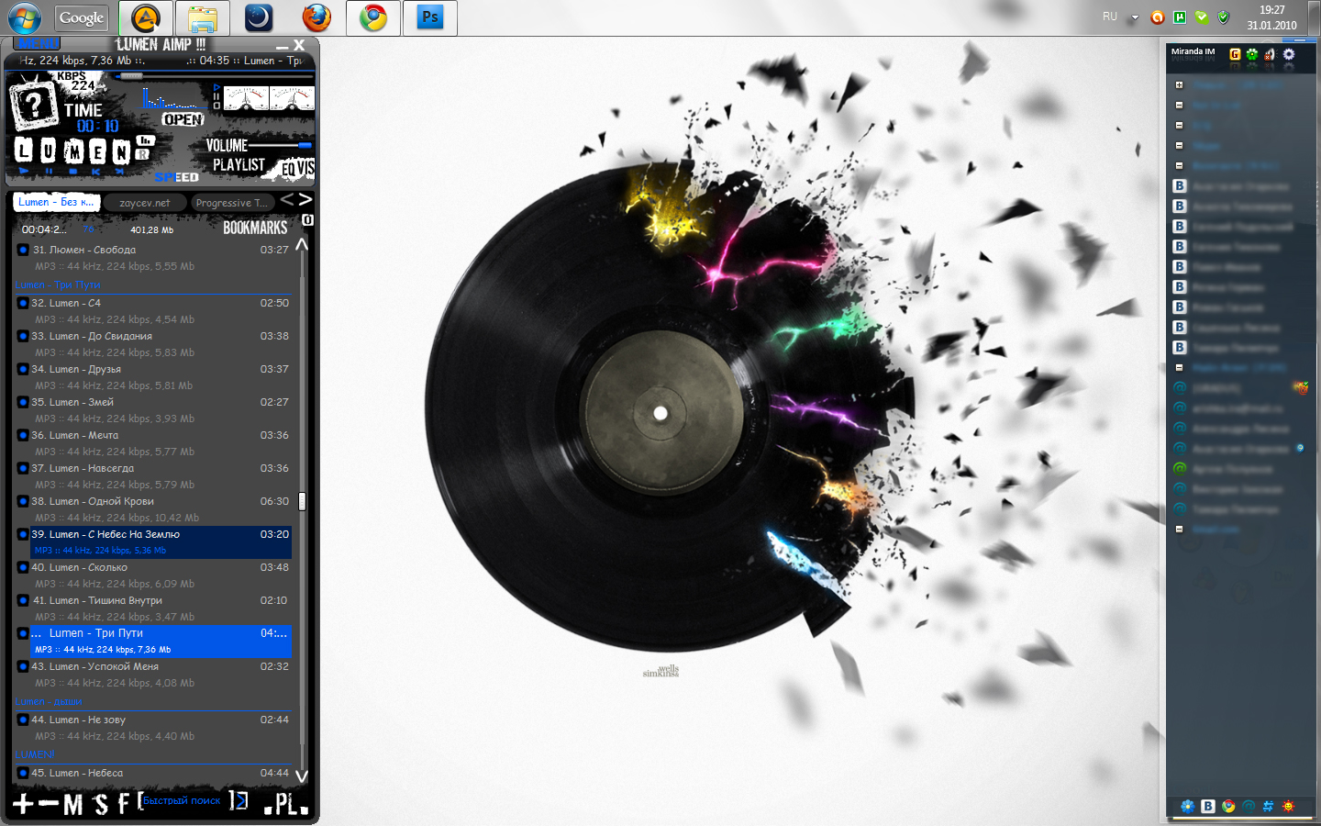This screenshot has width=1321, height=826.
Task: Open the .PL. playlist menu at bottom
Action: pyautogui.click(x=286, y=804)
